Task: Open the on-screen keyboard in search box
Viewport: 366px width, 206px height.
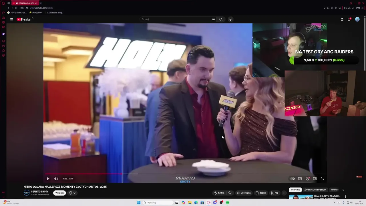Action: [213, 19]
